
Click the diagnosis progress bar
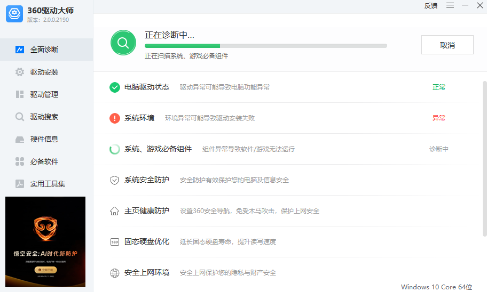[x=266, y=46]
